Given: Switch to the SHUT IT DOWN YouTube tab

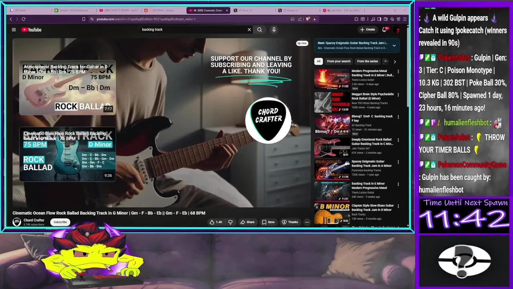Looking at the screenshot, I should click(x=119, y=10).
